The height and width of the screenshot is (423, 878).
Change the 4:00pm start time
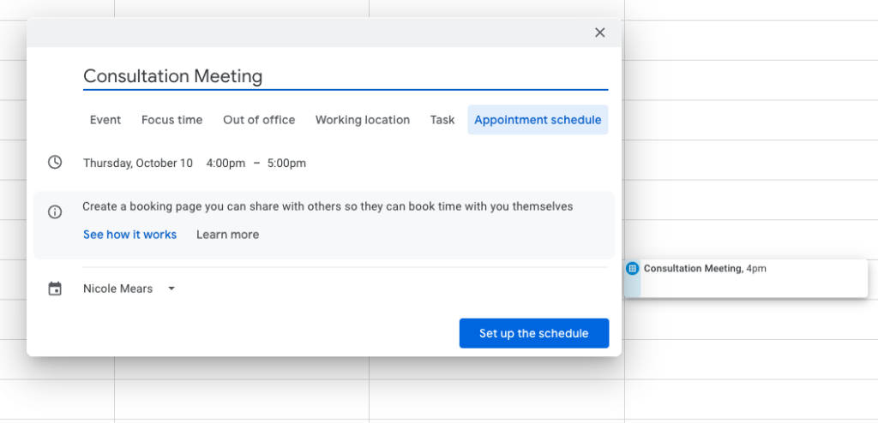pos(226,163)
